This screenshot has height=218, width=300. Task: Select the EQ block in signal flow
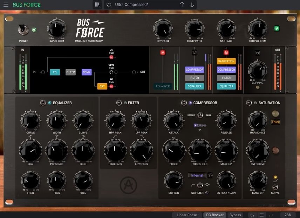[x=55, y=72]
